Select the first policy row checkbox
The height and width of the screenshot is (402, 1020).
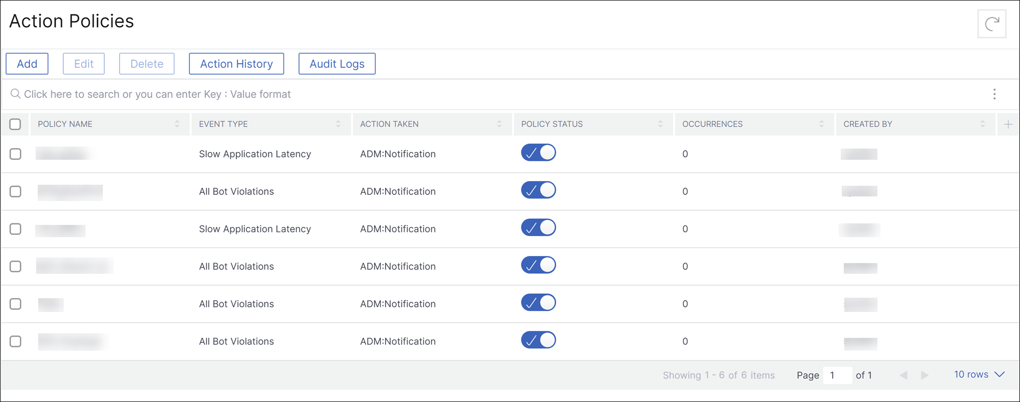pos(15,154)
